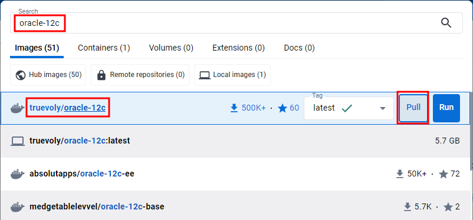Click the 5.7 GB size value

tap(448, 141)
